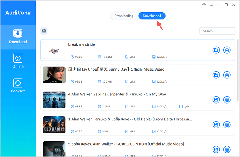Switch to the Downloading tab
240x157 pixels.
coord(124,16)
